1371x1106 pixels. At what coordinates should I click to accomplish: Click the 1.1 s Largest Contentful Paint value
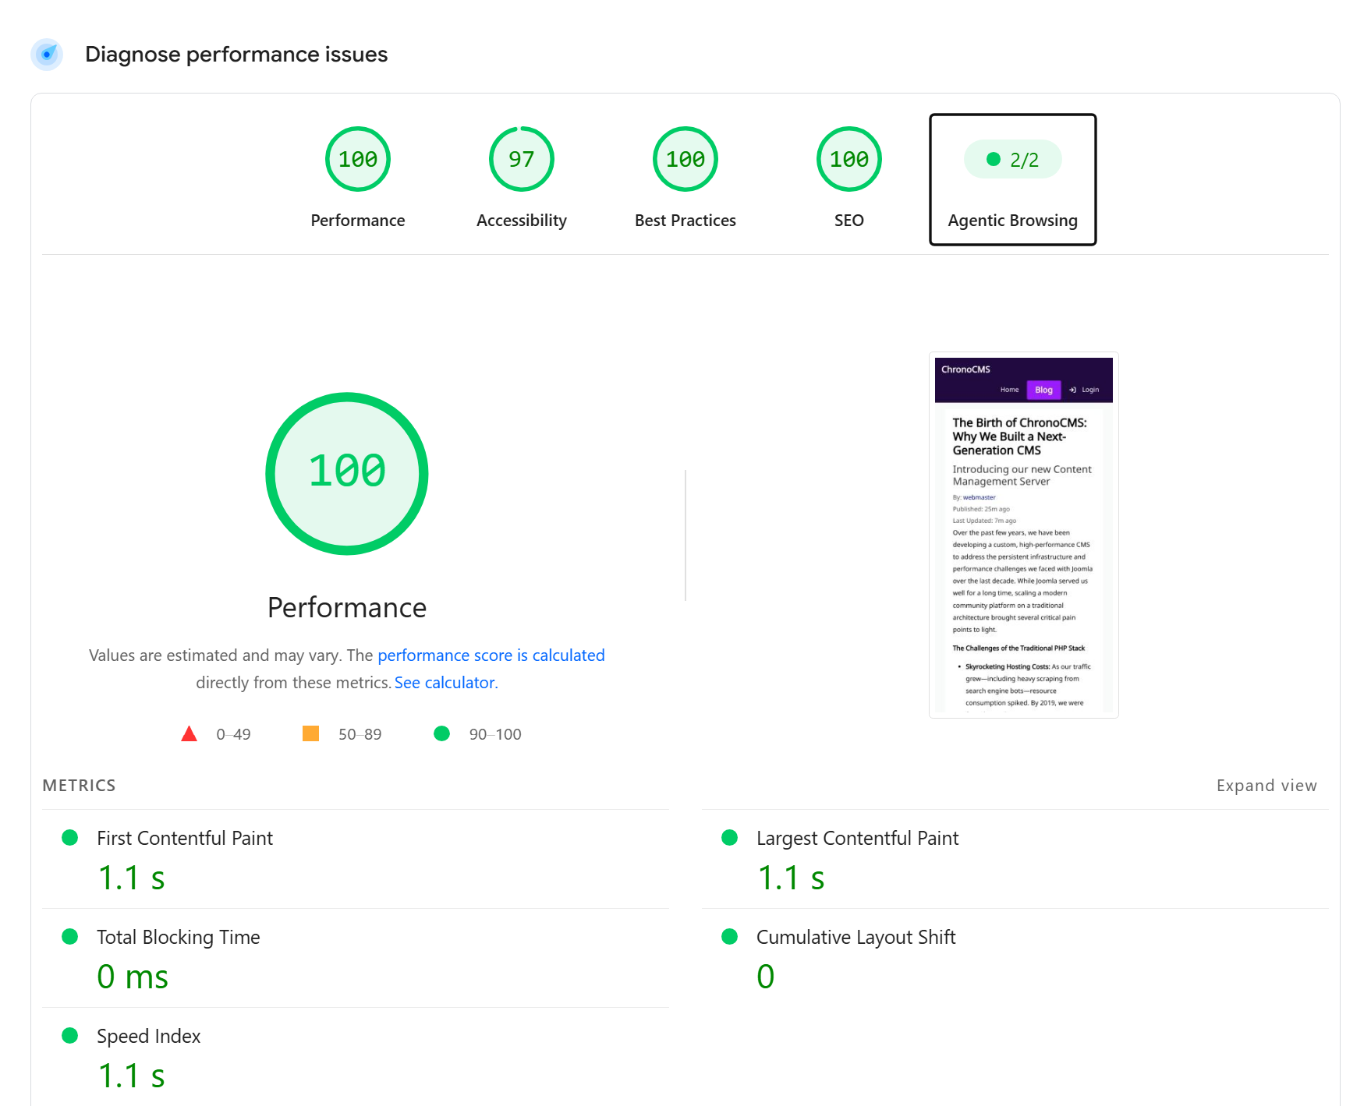point(791,878)
